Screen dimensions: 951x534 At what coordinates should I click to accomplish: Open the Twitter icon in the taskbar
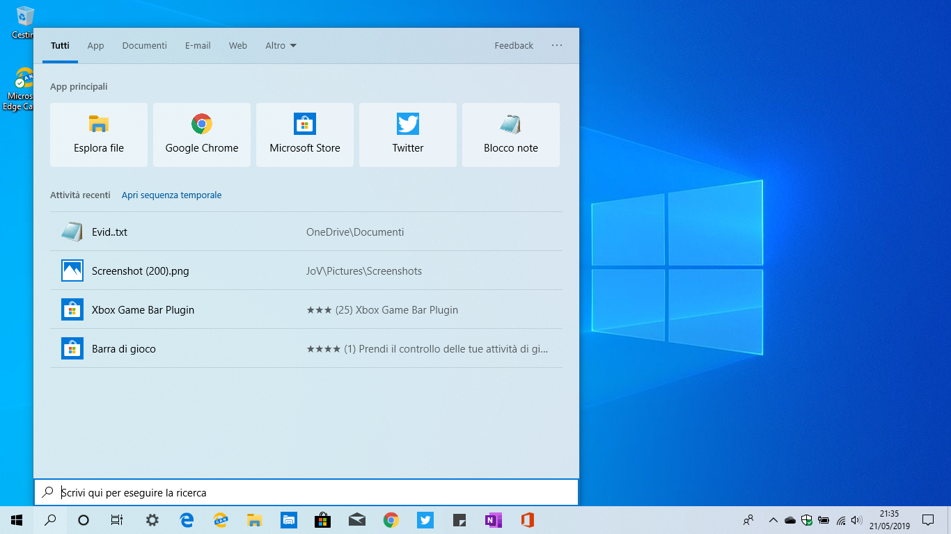[x=425, y=520]
